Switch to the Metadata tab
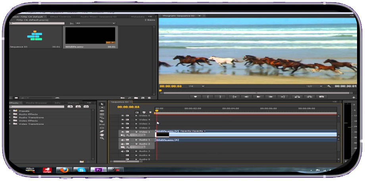365x181 pixels. 138,17
